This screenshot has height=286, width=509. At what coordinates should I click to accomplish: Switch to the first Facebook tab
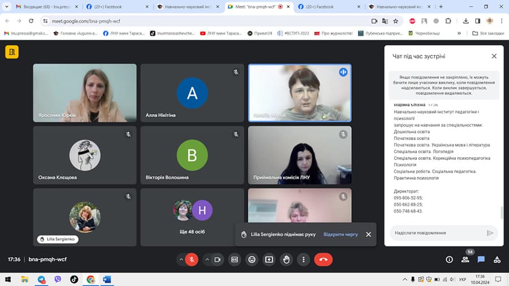(x=117, y=6)
